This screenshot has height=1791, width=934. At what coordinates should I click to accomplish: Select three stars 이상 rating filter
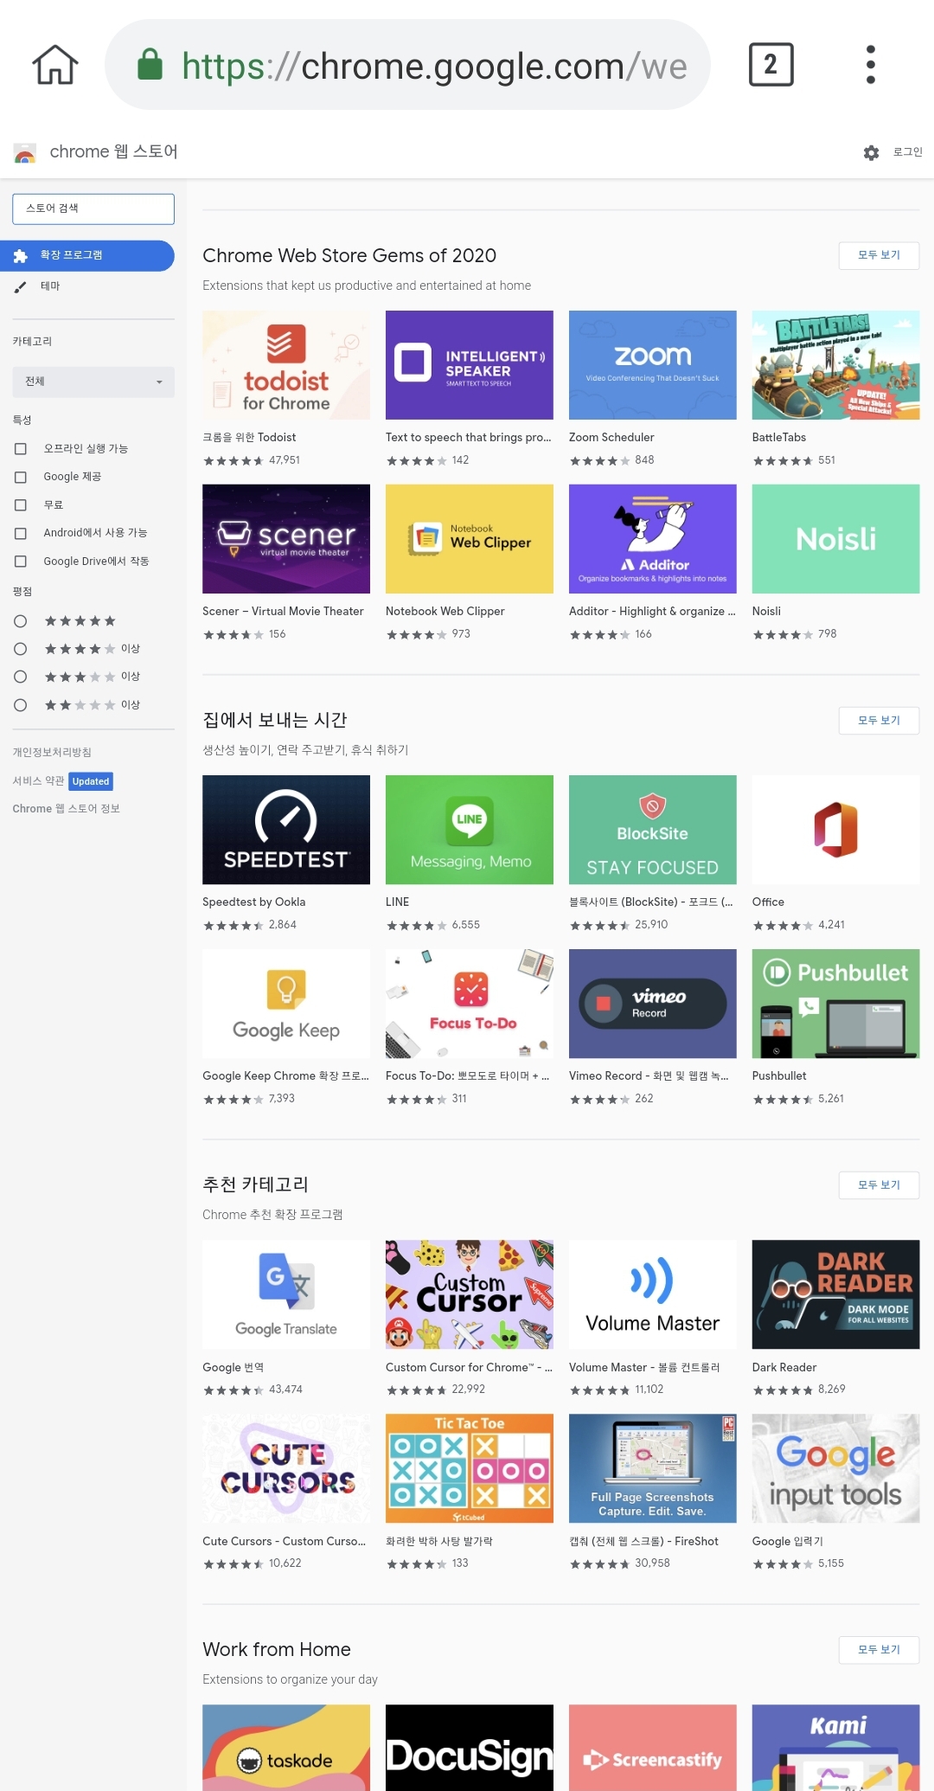tap(21, 677)
